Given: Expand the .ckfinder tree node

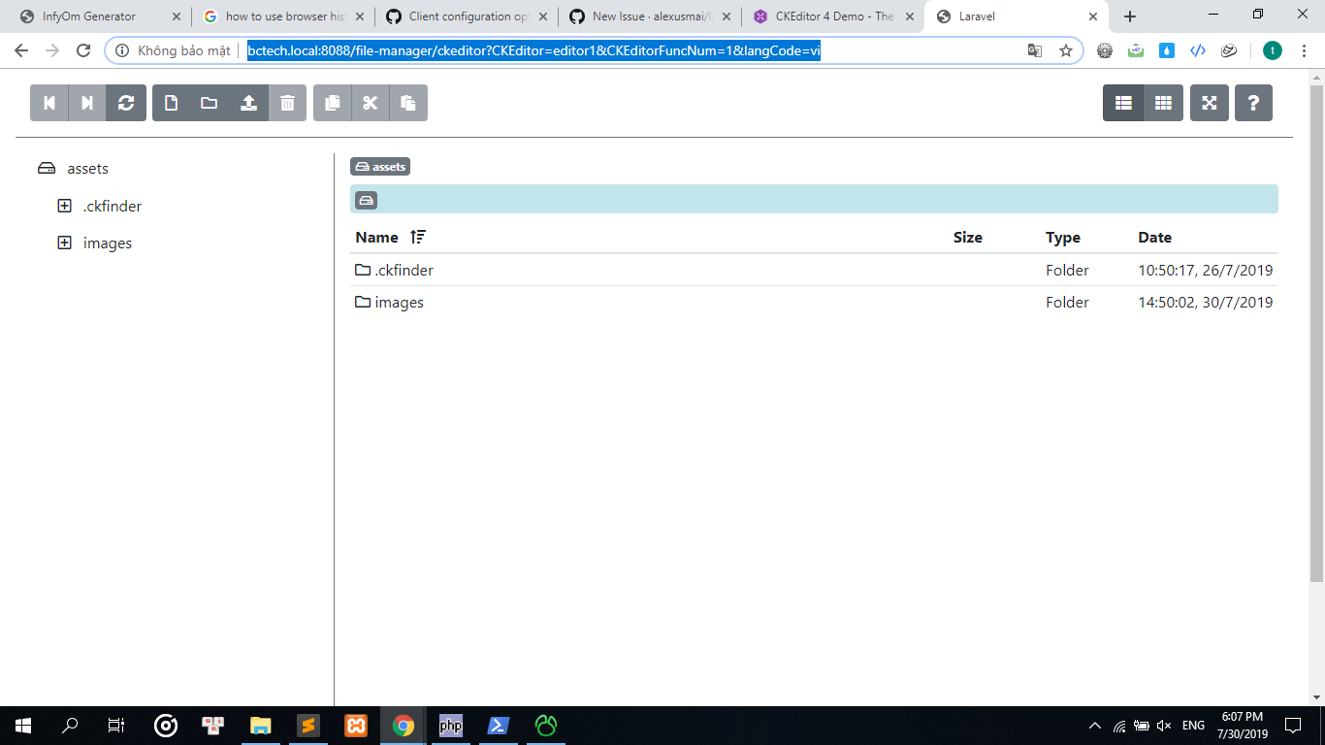Looking at the screenshot, I should (64, 206).
